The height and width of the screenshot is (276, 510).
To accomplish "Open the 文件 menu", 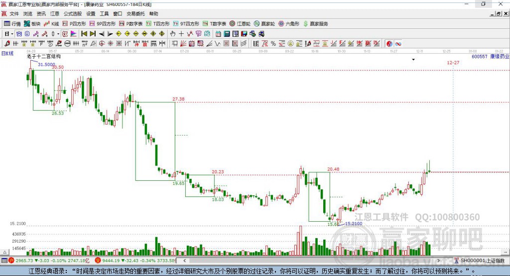I will coord(14,13).
